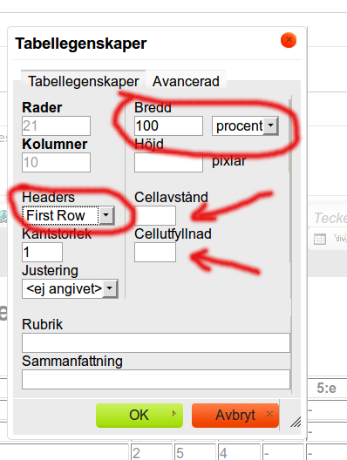Screen dimensions: 347x460
Task: Click the Rader rows input field
Action: [x=56, y=125]
